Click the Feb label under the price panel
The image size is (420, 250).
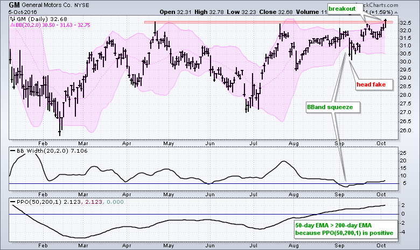[x=43, y=144]
